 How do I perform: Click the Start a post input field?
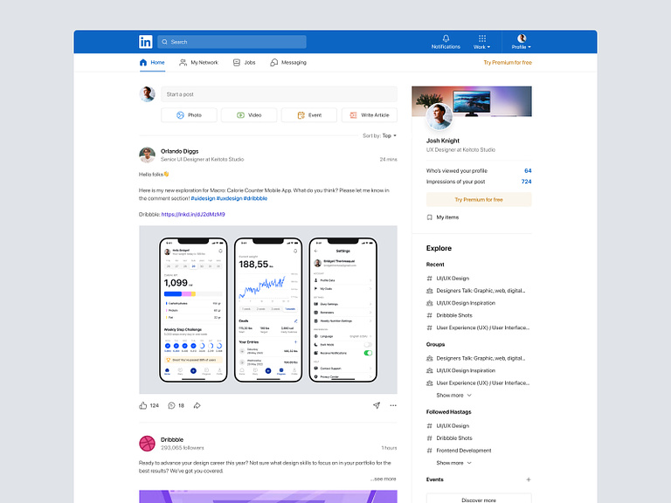(278, 94)
